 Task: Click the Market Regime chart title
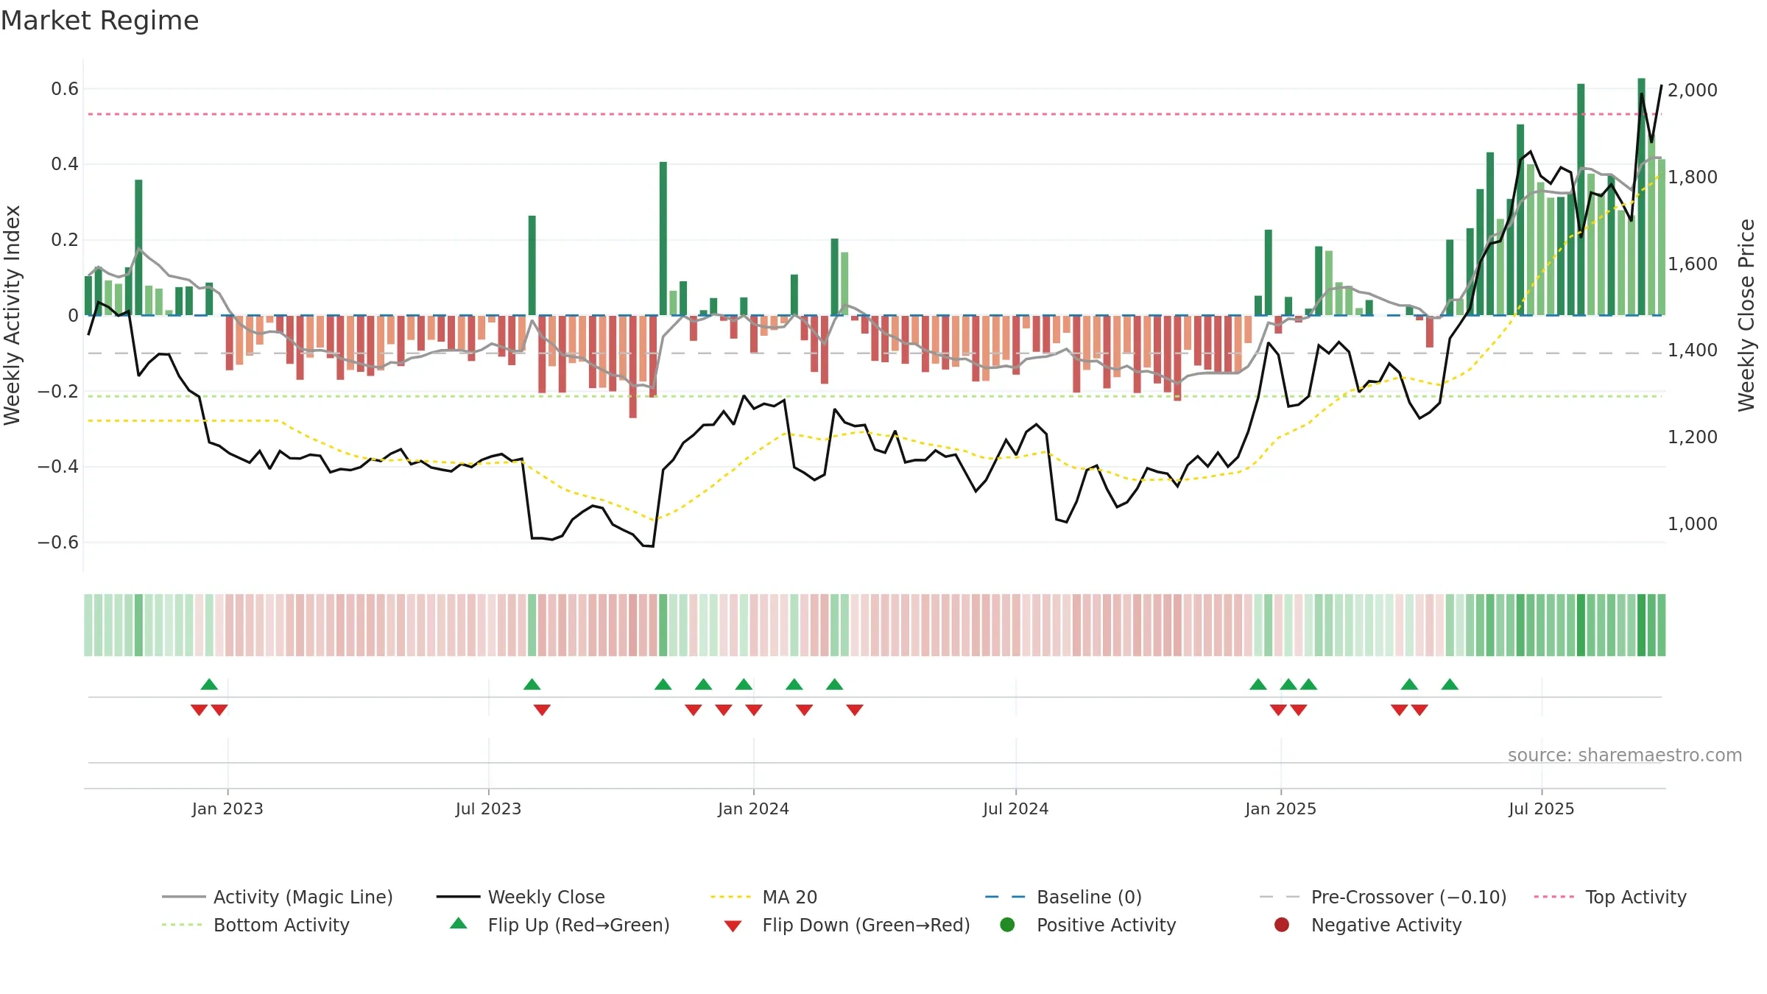point(99,21)
